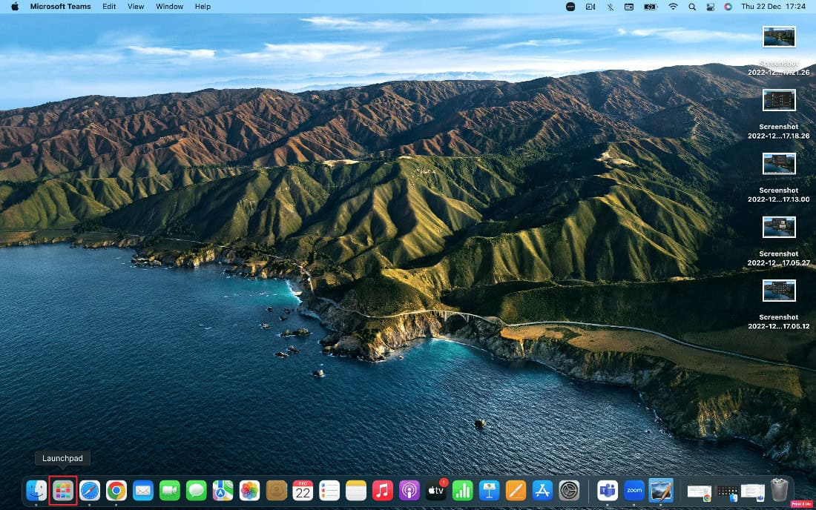Launch Google Chrome from the Dock
The width and height of the screenshot is (816, 510).
click(116, 490)
